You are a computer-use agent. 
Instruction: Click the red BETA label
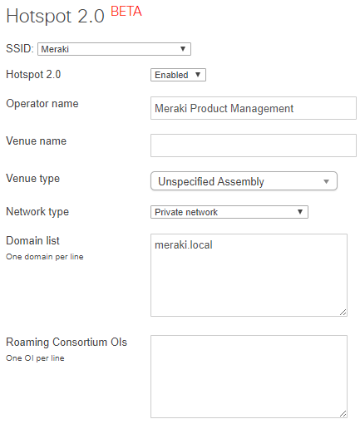point(126,12)
